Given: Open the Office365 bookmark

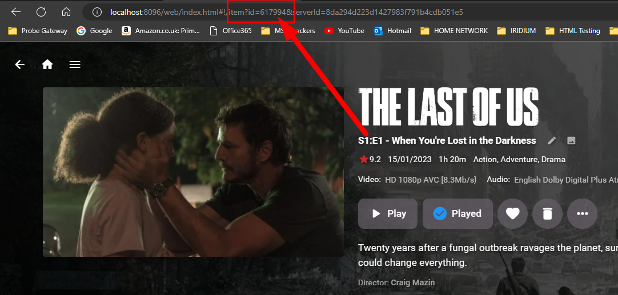Looking at the screenshot, I should [x=231, y=31].
